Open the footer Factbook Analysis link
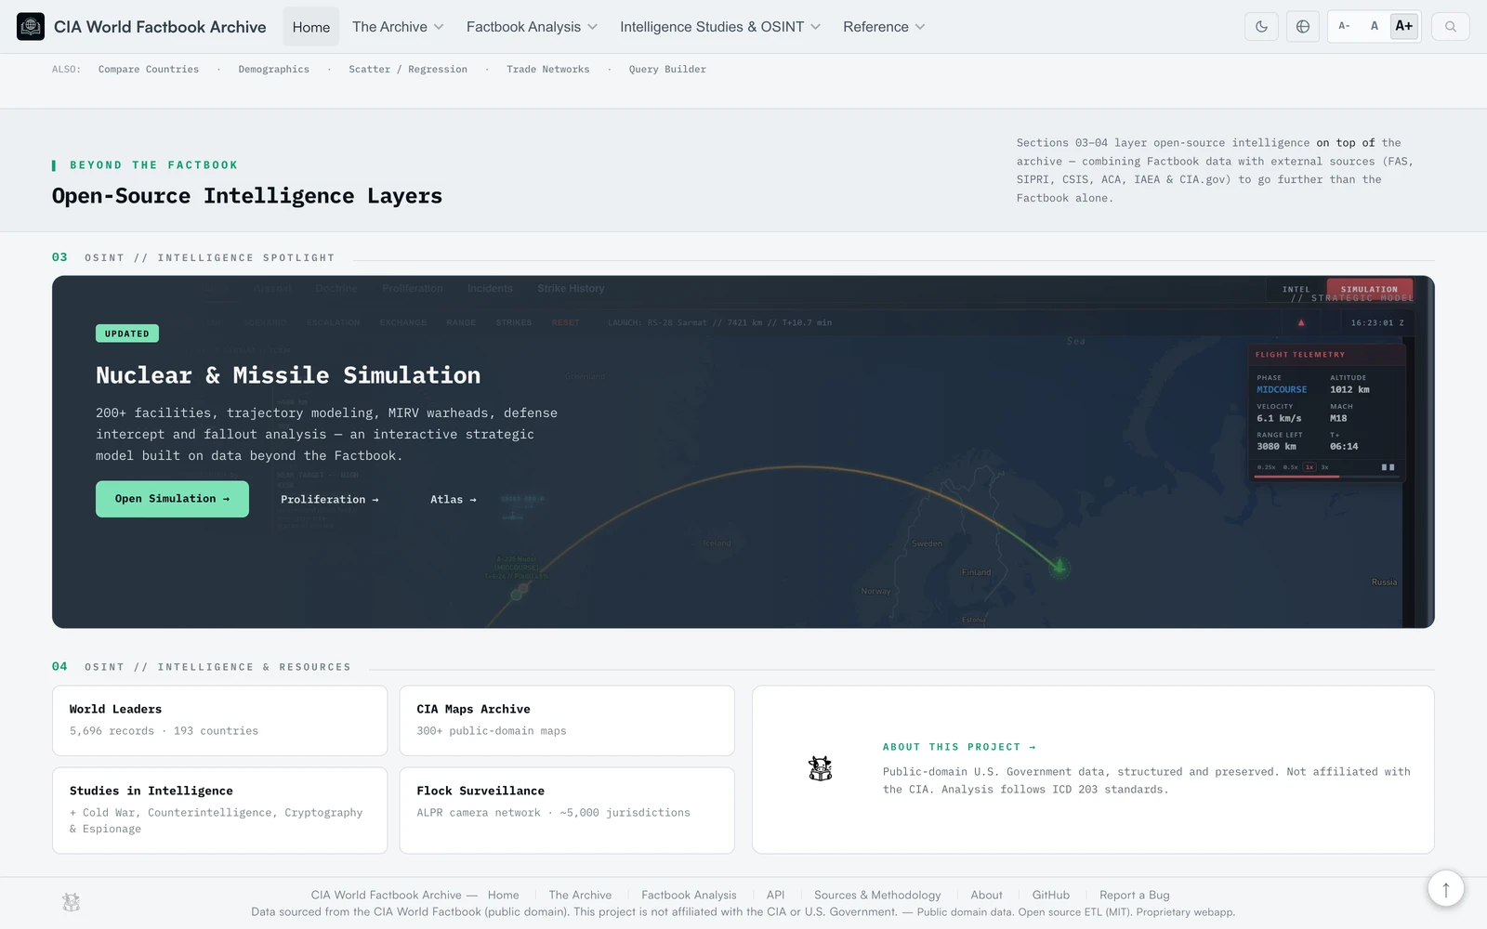 689,896
